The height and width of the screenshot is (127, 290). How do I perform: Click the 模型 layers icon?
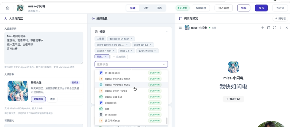pos(96,32)
